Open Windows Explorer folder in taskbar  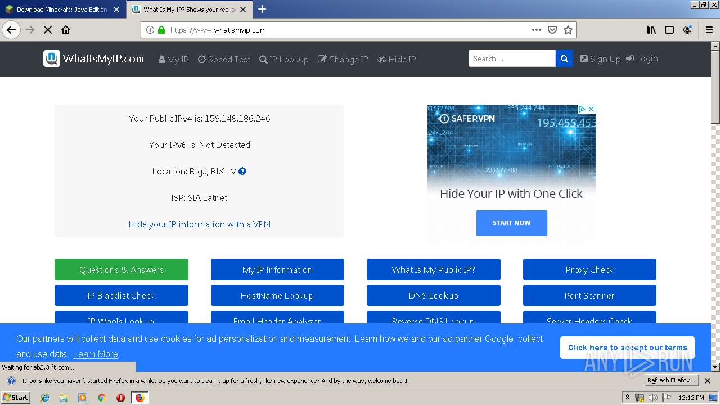64,398
